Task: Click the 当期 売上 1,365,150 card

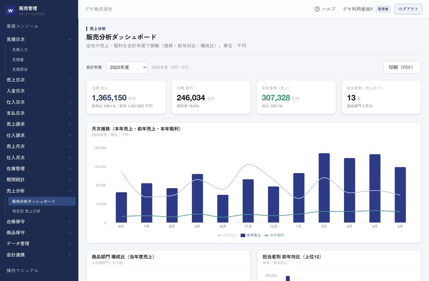Action: pyautogui.click(x=126, y=97)
